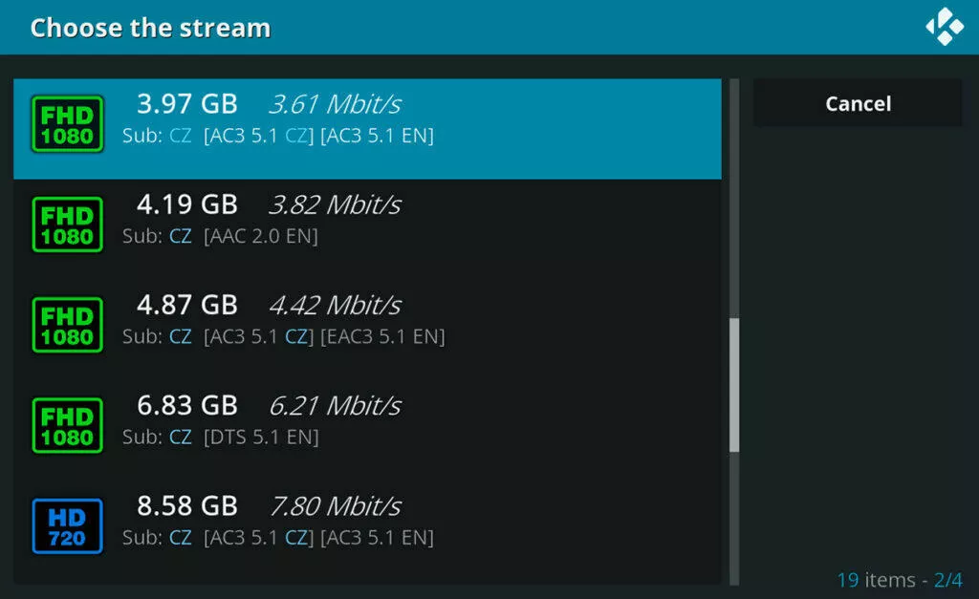Cancel the stream selection dialog
The image size is (979, 599).
(x=858, y=103)
